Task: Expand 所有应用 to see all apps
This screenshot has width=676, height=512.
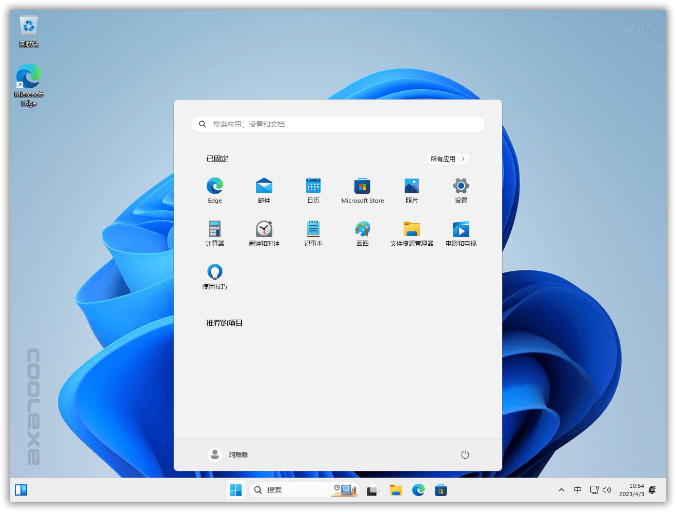Action: [x=447, y=159]
